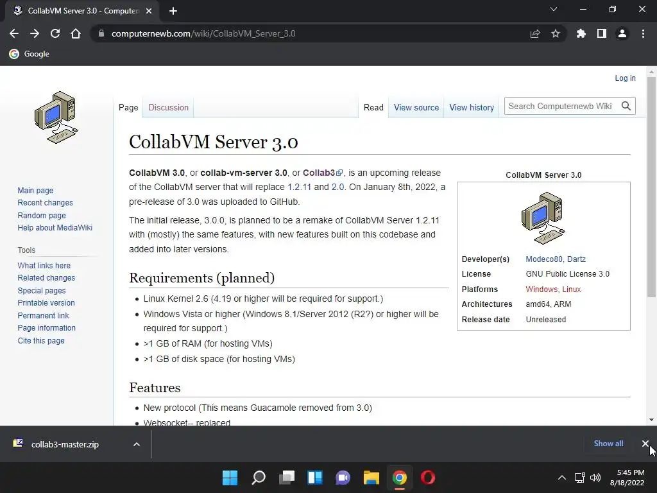This screenshot has height=493, width=657.
Task: Open Chrome three-dot menu
Action: tap(643, 33)
